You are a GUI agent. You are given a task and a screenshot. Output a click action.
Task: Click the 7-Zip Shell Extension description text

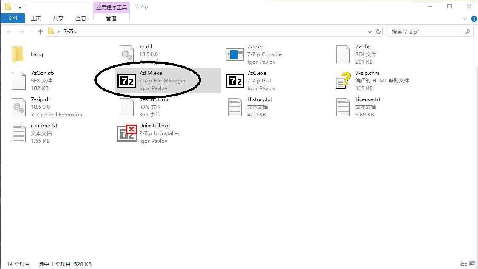[x=56, y=115]
